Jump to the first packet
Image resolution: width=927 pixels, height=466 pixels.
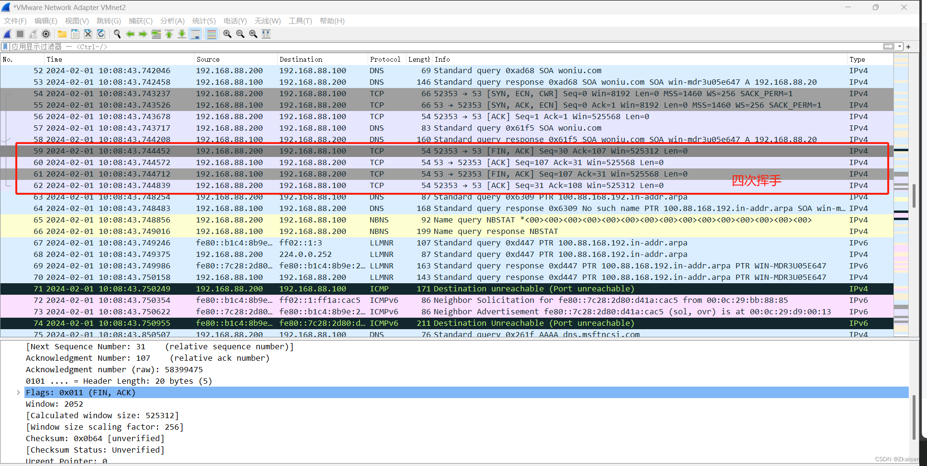click(169, 34)
